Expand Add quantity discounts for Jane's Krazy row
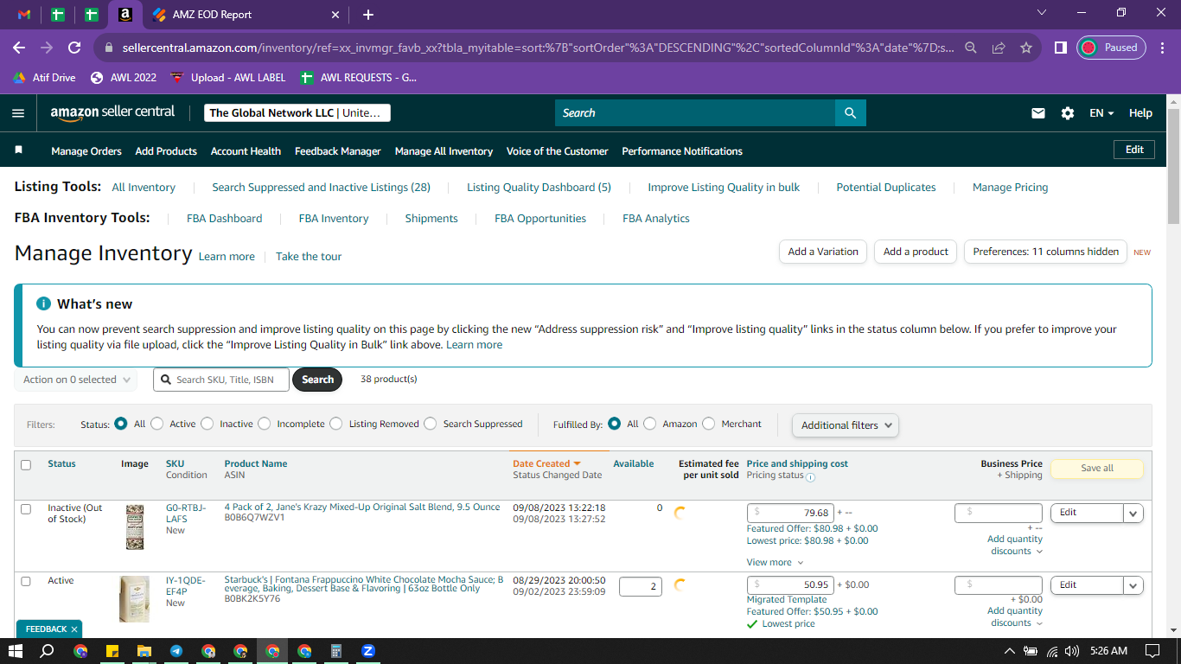The width and height of the screenshot is (1181, 664). [1015, 545]
